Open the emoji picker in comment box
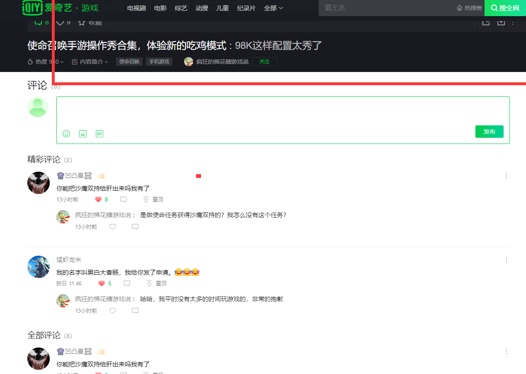This screenshot has height=374, width=526. (66, 134)
